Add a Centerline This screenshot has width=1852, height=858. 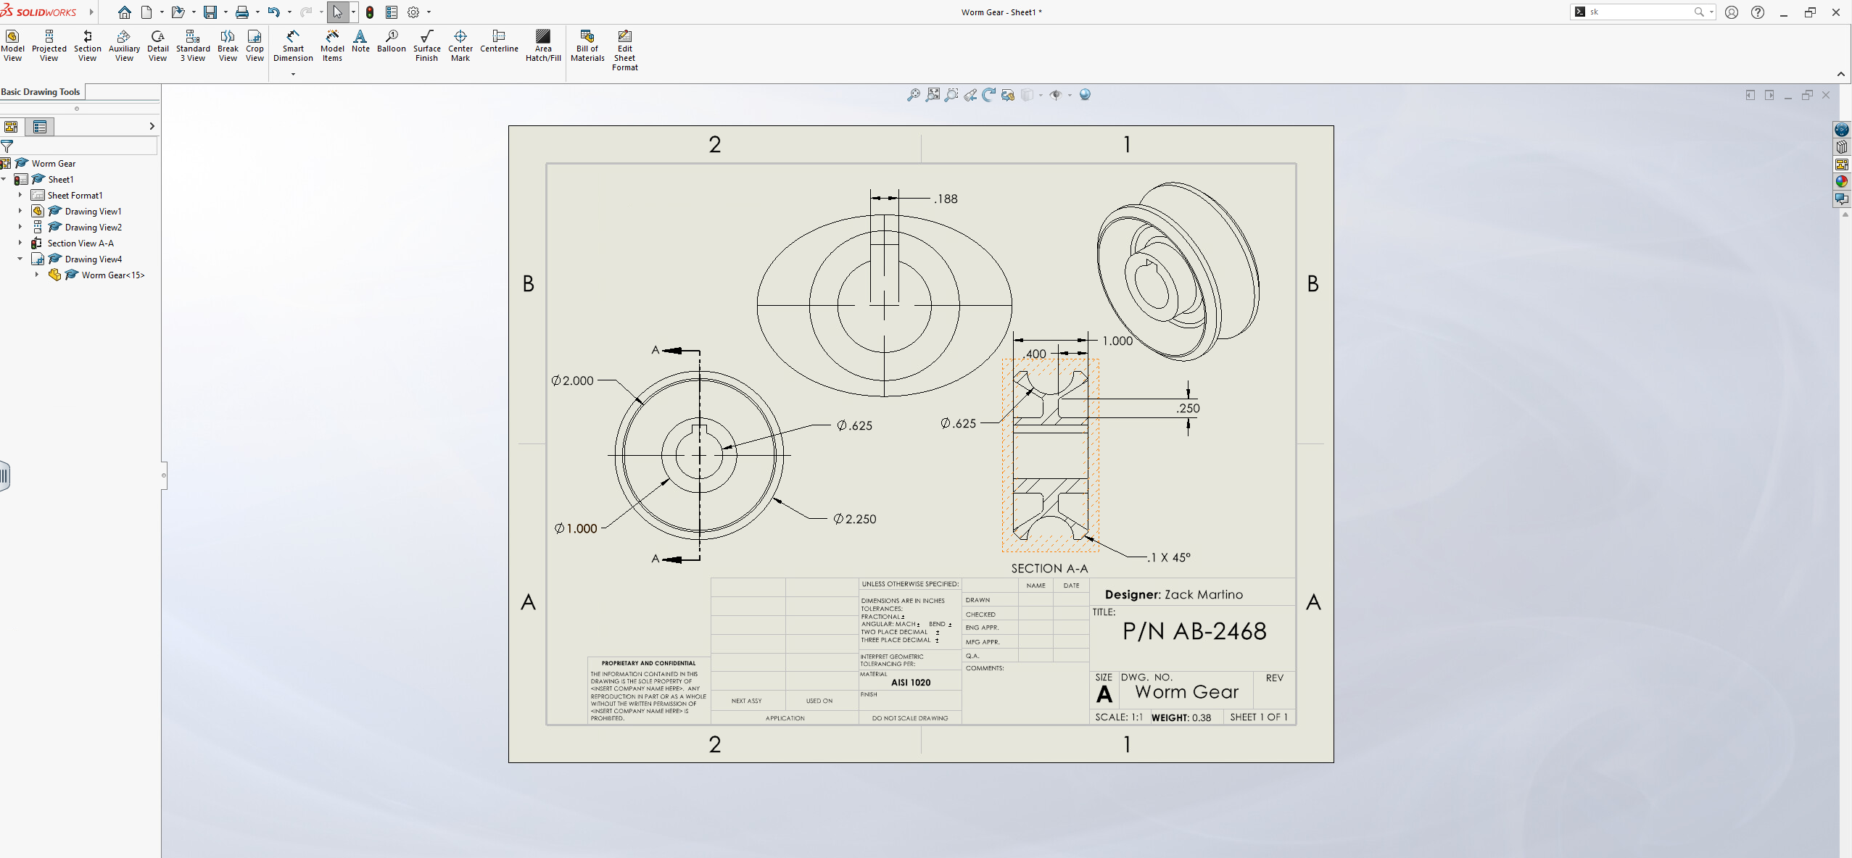(x=499, y=41)
